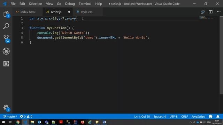This screenshot has height=125, width=223.
Task: Click line number 6 in gutter
Action: click(x=22, y=42)
